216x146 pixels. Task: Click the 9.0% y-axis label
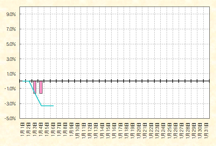11,14
